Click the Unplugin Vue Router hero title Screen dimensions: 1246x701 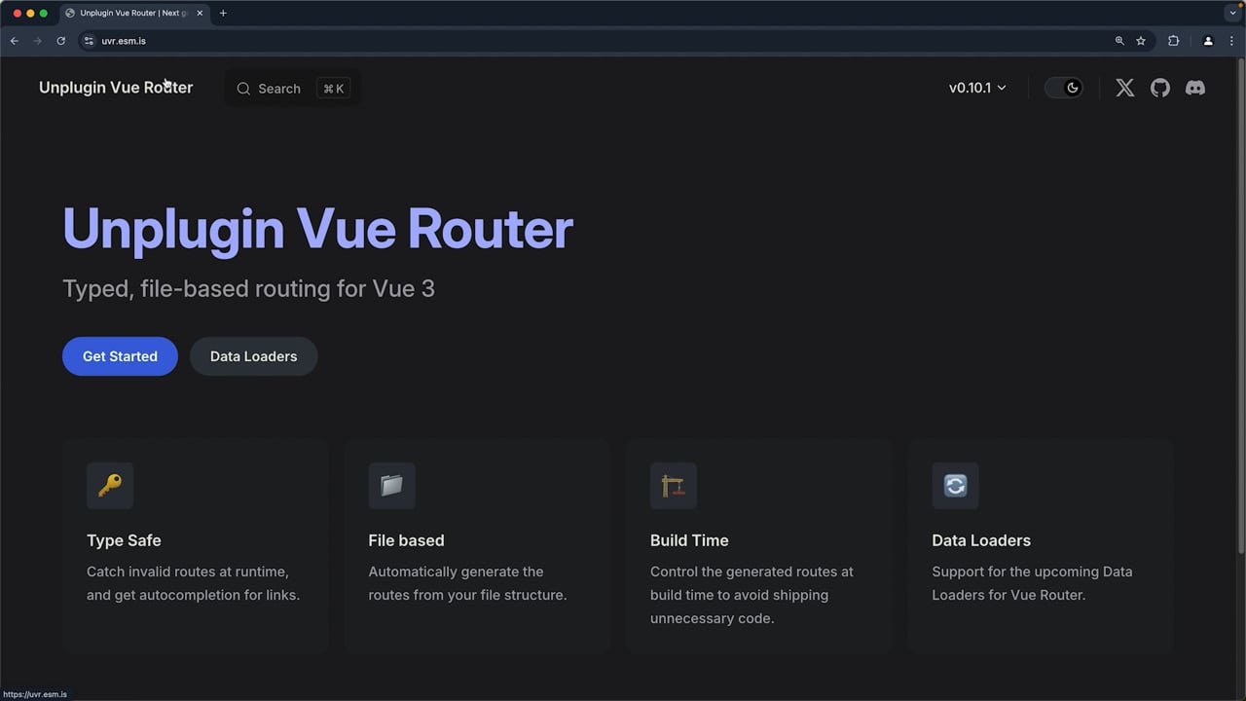click(x=317, y=229)
